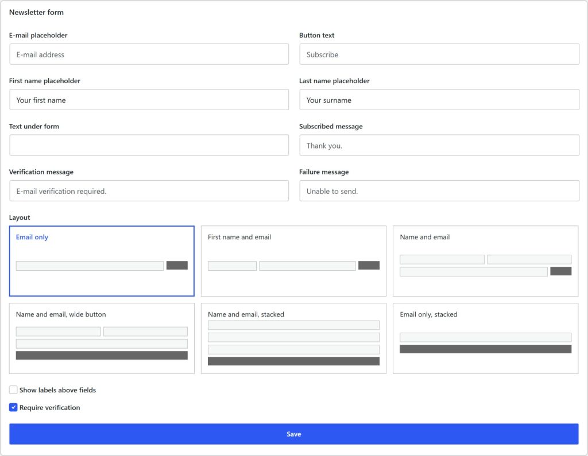588x456 pixels.
Task: Click the Layout section label
Action: pyautogui.click(x=20, y=217)
